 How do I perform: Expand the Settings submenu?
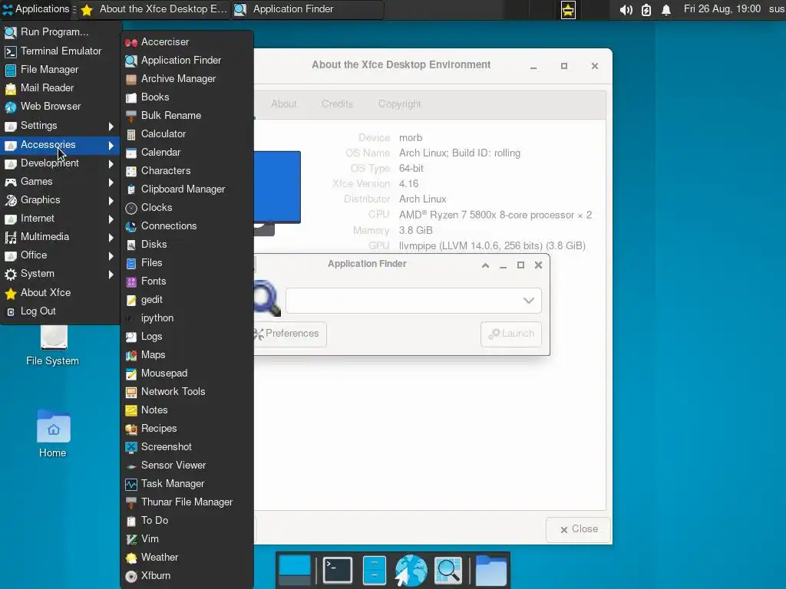click(x=60, y=126)
